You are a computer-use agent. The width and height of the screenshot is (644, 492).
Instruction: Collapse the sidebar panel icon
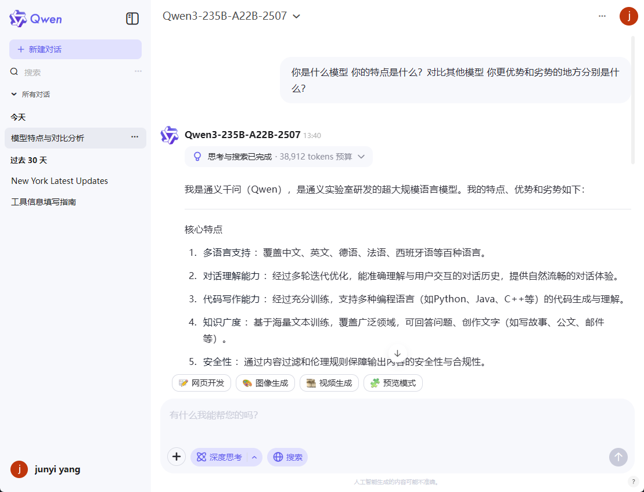132,19
